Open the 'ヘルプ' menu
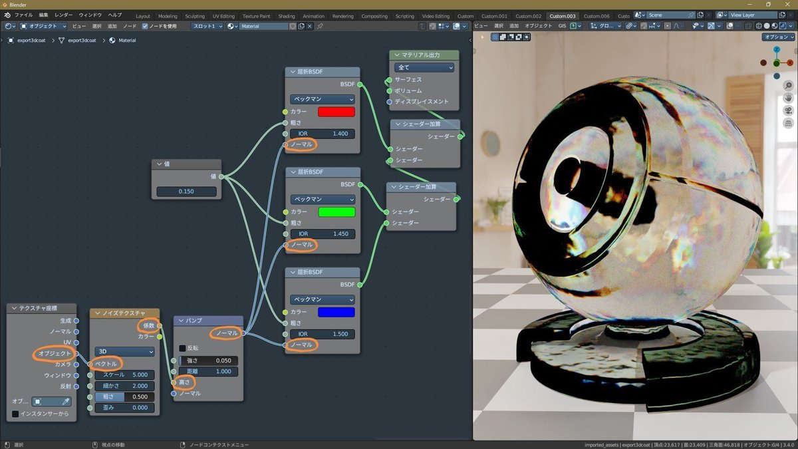Screen dimensions: 798x449 114,15
